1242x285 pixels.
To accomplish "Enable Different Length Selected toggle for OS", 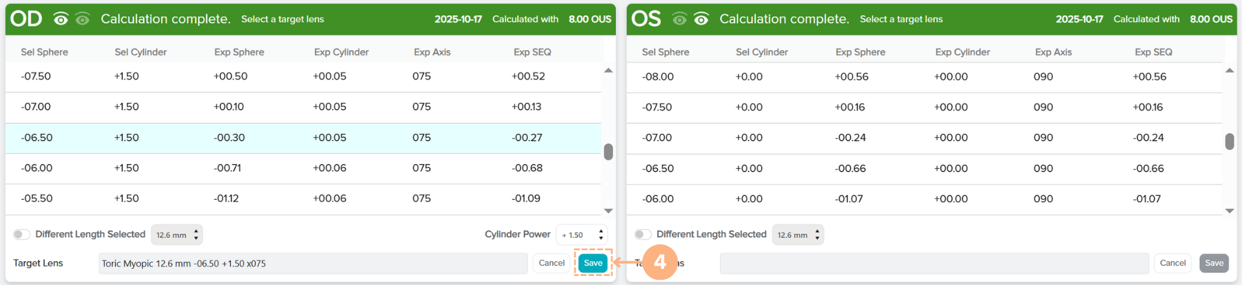I will coord(643,235).
